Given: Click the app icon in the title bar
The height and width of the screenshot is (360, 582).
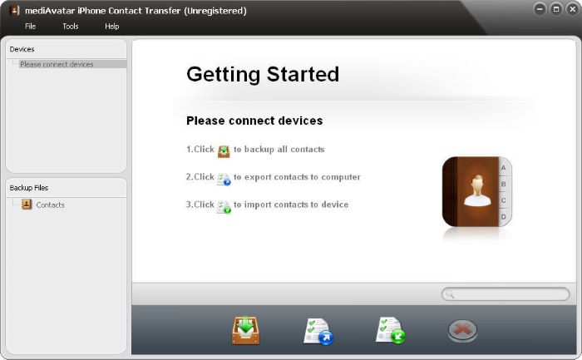Looking at the screenshot, I should (14, 10).
